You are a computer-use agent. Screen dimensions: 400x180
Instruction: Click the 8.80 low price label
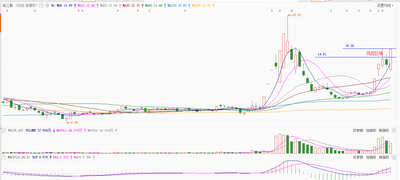tap(74, 122)
